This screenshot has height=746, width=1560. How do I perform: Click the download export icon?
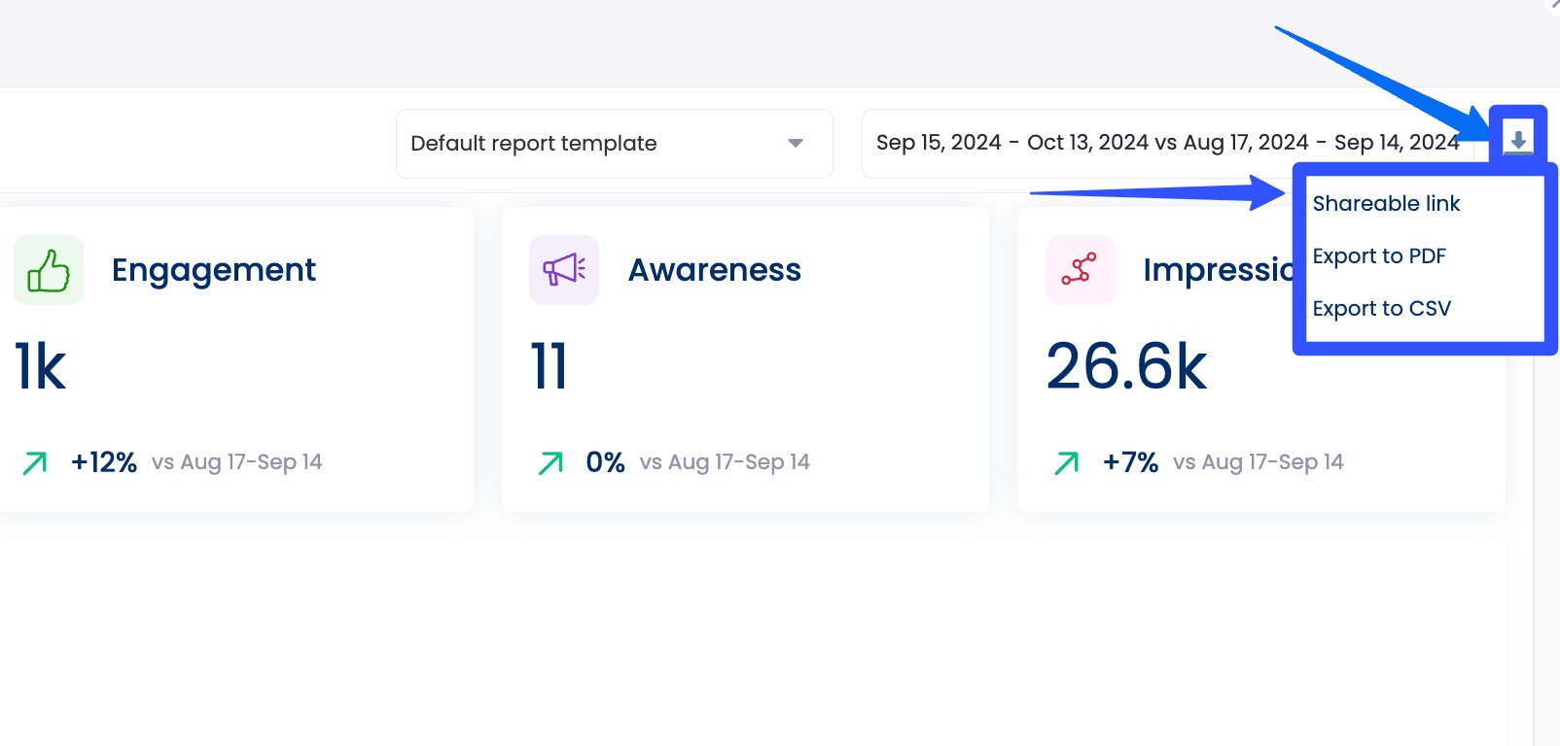pos(1518,138)
